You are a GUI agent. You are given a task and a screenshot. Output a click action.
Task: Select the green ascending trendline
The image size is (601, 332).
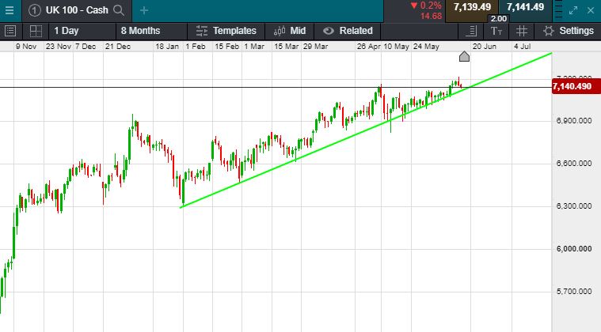click(366, 130)
